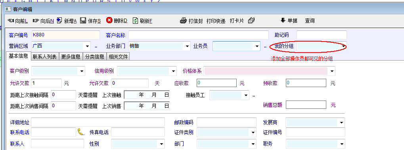Click the 刷新E refresh icon

coord(136,21)
